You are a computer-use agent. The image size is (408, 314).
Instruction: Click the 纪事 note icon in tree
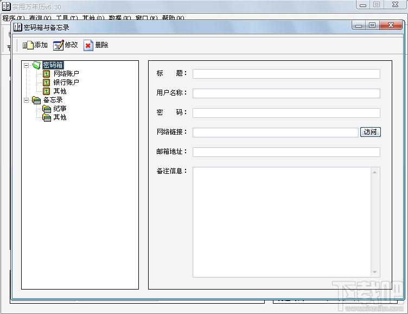click(47, 109)
